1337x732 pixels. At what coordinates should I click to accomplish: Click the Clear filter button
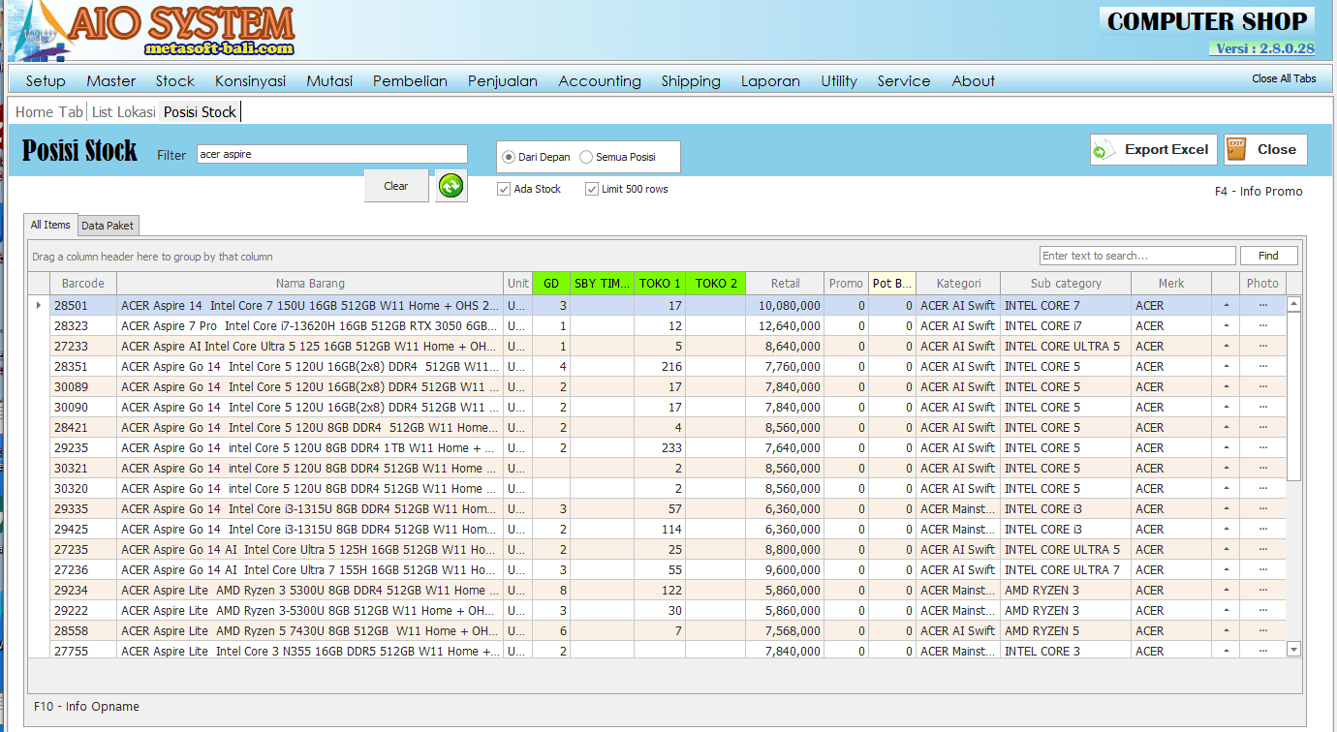coord(396,186)
